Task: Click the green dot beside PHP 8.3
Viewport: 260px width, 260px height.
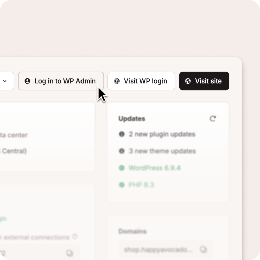Action: [x=122, y=185]
